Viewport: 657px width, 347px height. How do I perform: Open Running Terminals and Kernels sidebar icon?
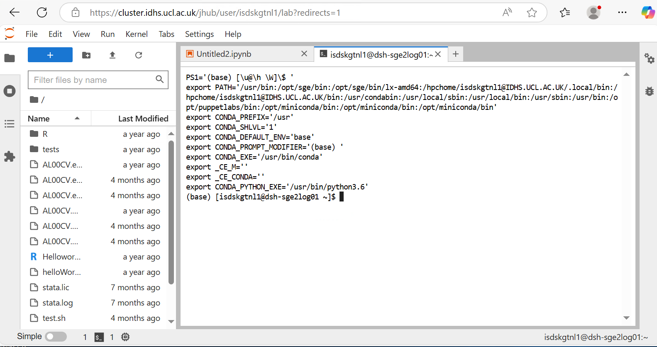tap(10, 91)
